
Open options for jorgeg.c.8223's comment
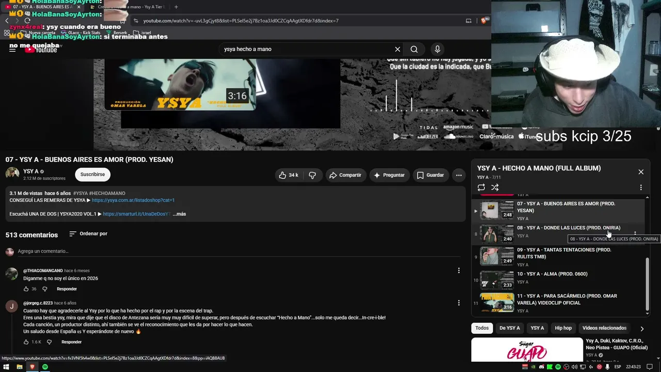tap(459, 303)
